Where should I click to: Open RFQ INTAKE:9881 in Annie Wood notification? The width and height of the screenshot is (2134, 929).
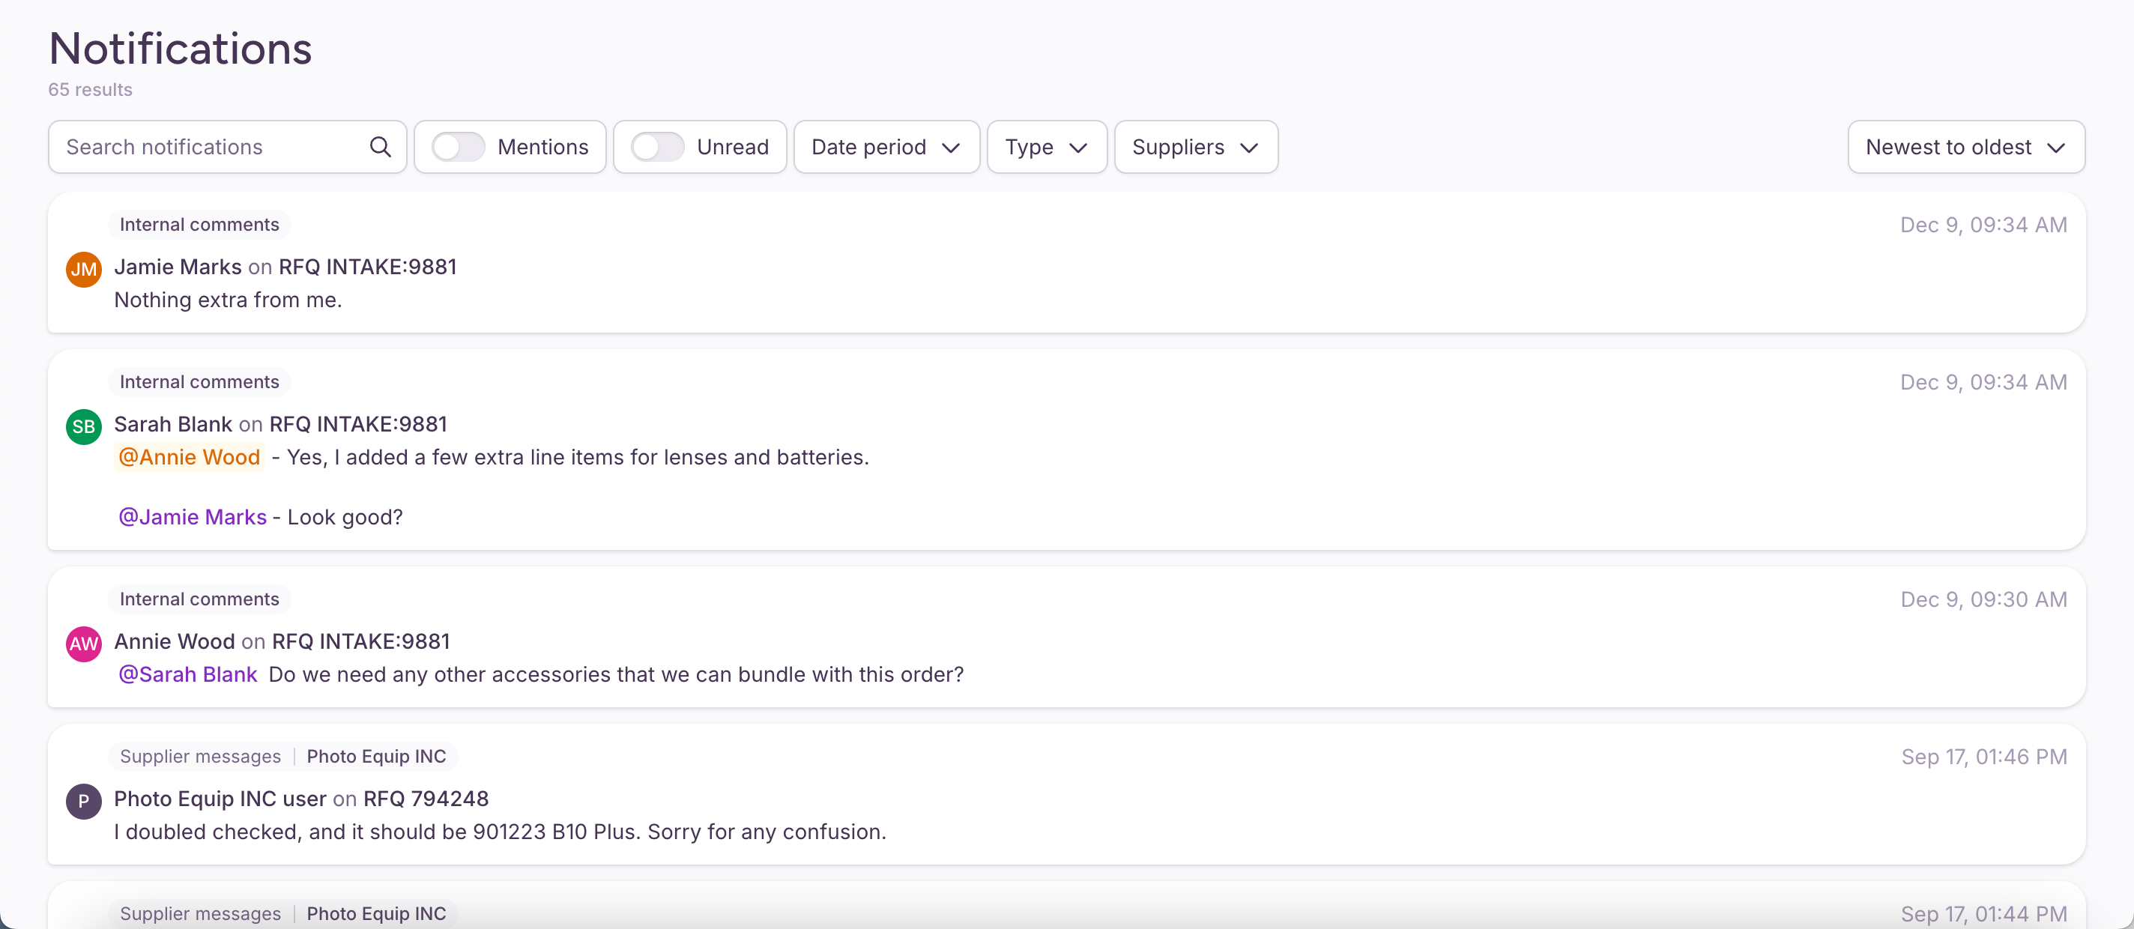point(360,641)
